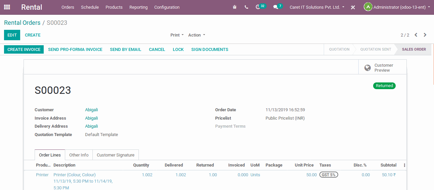434x190 pixels.
Task: Switch to the Other Info tab
Action: tap(79, 155)
